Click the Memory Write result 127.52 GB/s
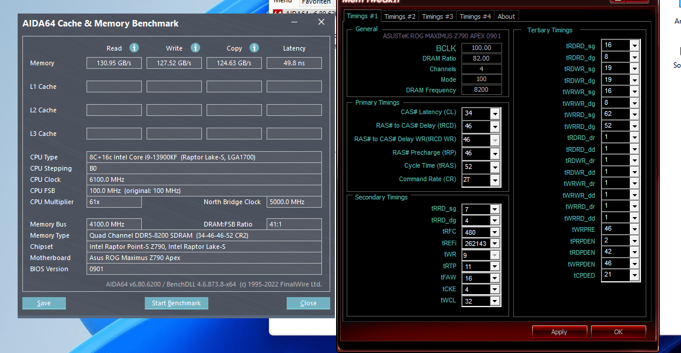The height and width of the screenshot is (353, 681). 174,63
